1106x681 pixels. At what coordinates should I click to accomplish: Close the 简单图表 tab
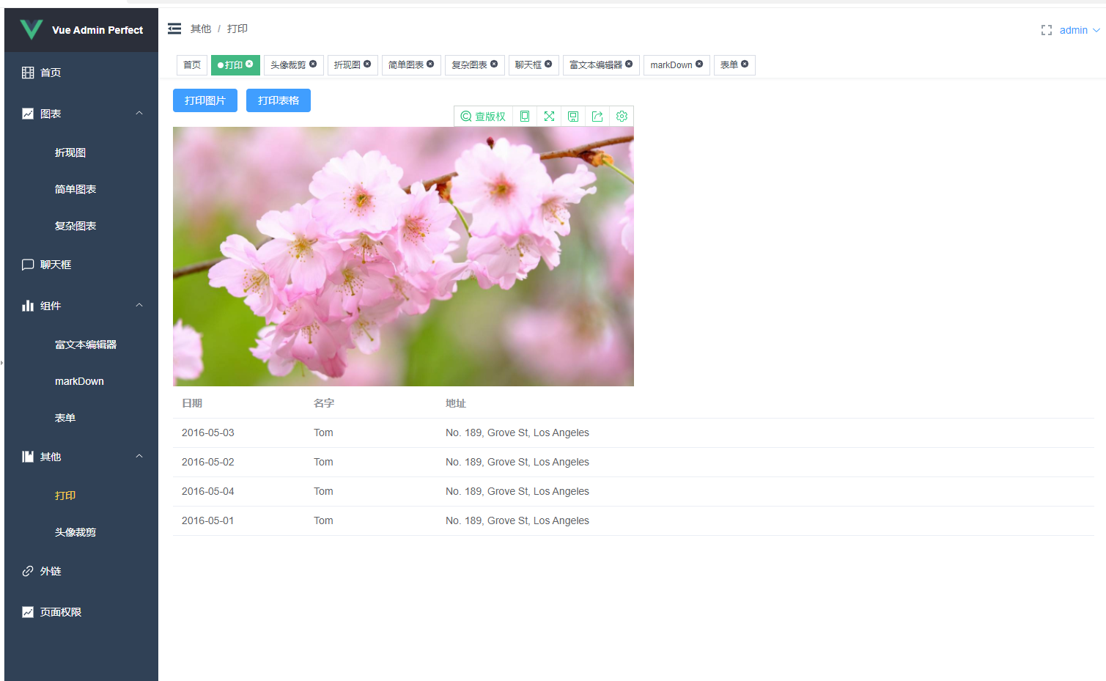pos(430,64)
